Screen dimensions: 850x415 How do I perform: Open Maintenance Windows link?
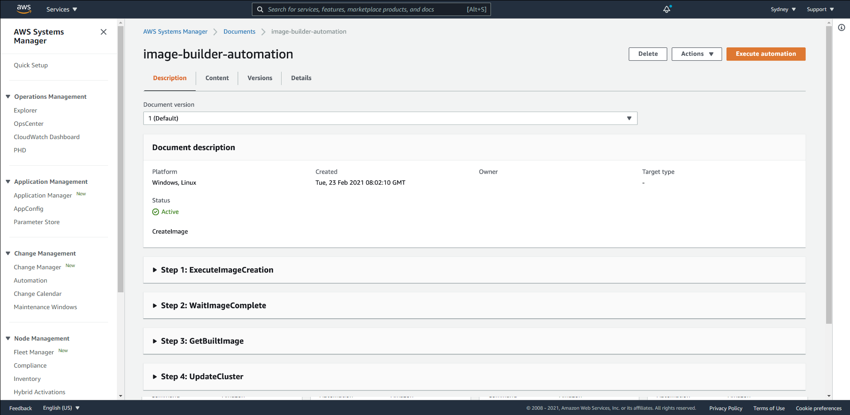45,307
